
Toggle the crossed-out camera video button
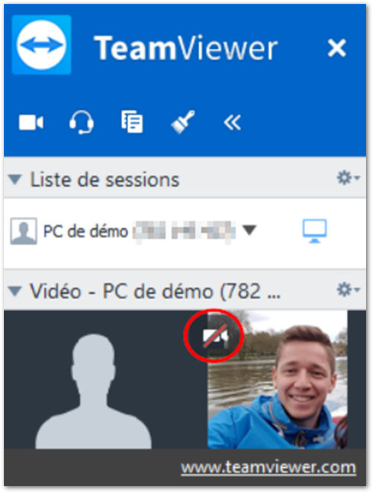(215, 337)
